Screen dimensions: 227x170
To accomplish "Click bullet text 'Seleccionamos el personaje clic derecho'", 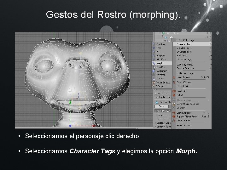I will pos(82,136).
